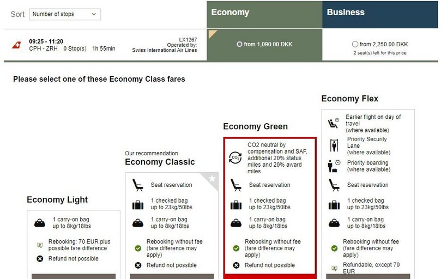Click the Economy Classic fare title
The height and width of the screenshot is (279, 447).
click(x=160, y=162)
